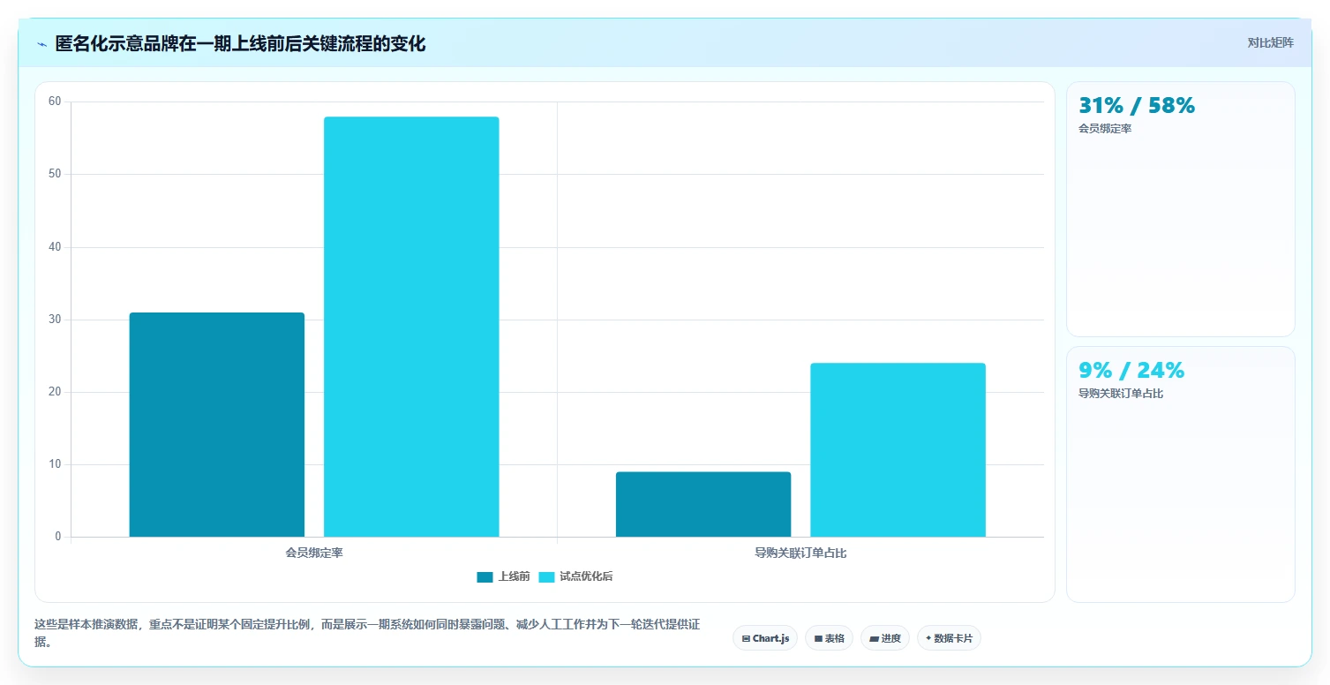Click the 会员绑定率 x-axis label
1330x685 pixels.
point(314,553)
